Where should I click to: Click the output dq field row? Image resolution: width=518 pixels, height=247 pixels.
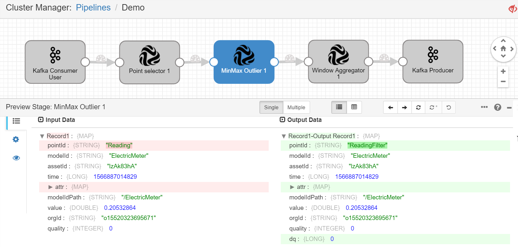395,239
